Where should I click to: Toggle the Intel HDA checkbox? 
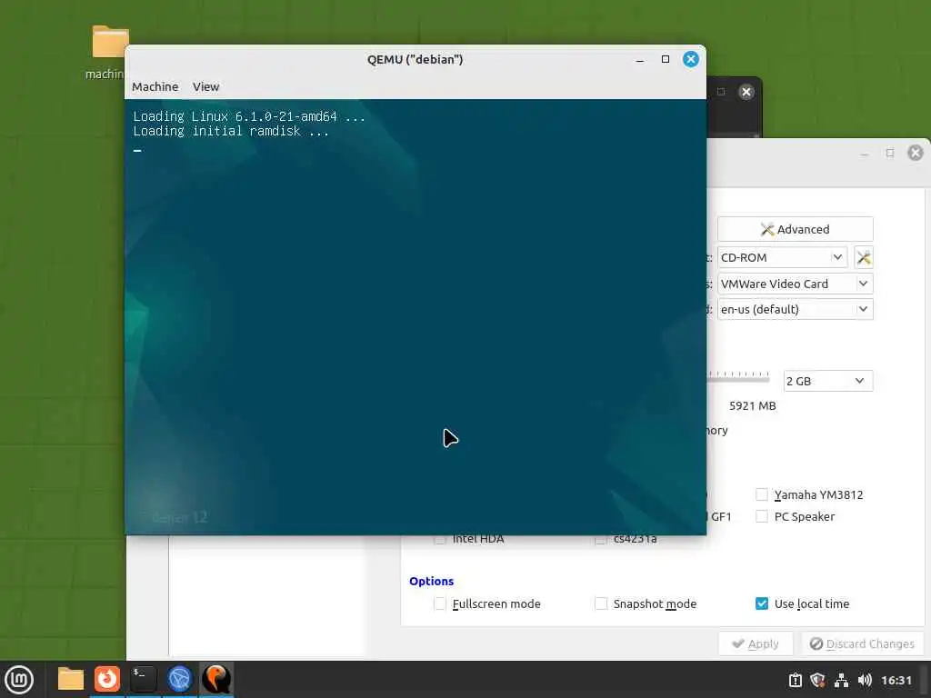click(439, 539)
